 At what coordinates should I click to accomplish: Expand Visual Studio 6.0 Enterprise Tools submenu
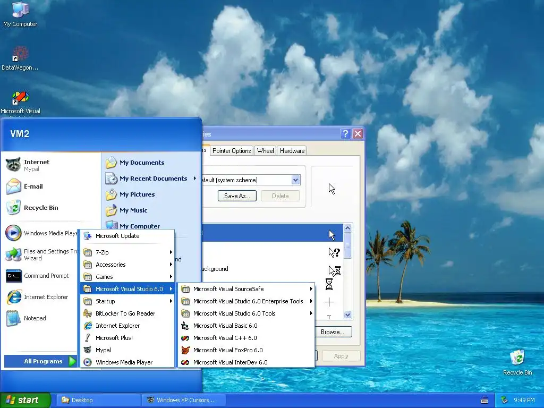246,301
